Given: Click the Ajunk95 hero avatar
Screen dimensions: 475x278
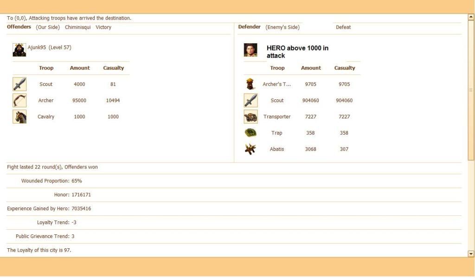Looking at the screenshot, I should [x=19, y=50].
